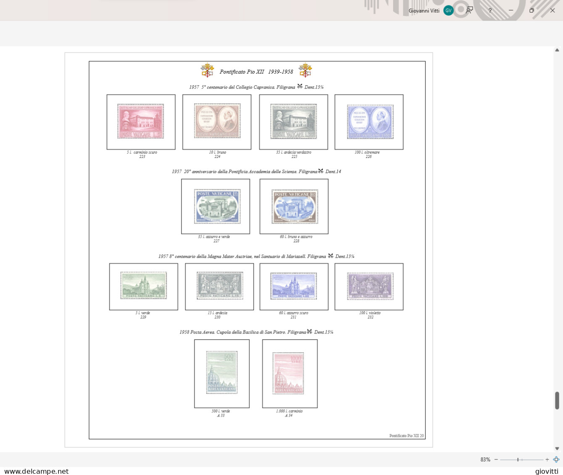Click the 10 L. bruno caption text
Viewport: 563px width, 475px height.
tap(217, 152)
